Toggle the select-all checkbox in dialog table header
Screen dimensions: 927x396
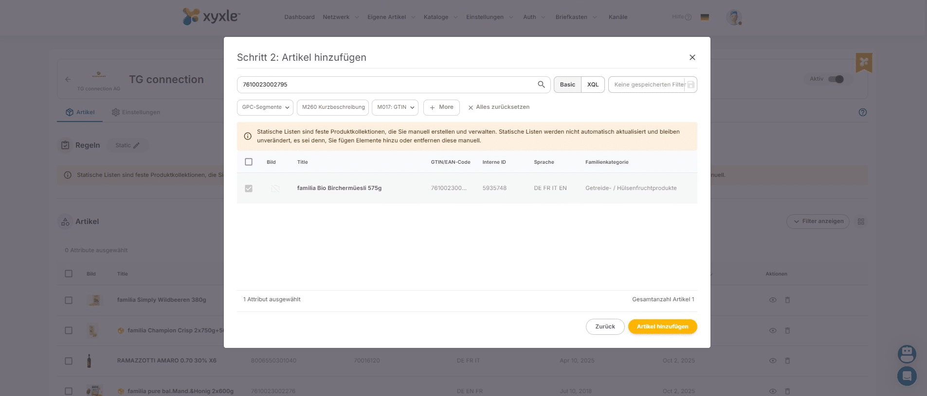pyautogui.click(x=249, y=162)
